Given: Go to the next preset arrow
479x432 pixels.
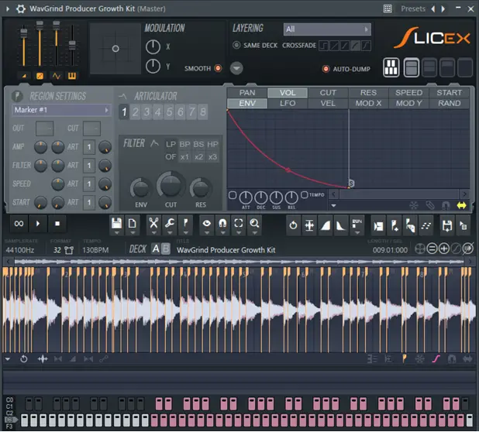Looking at the screenshot, I should (x=443, y=9).
